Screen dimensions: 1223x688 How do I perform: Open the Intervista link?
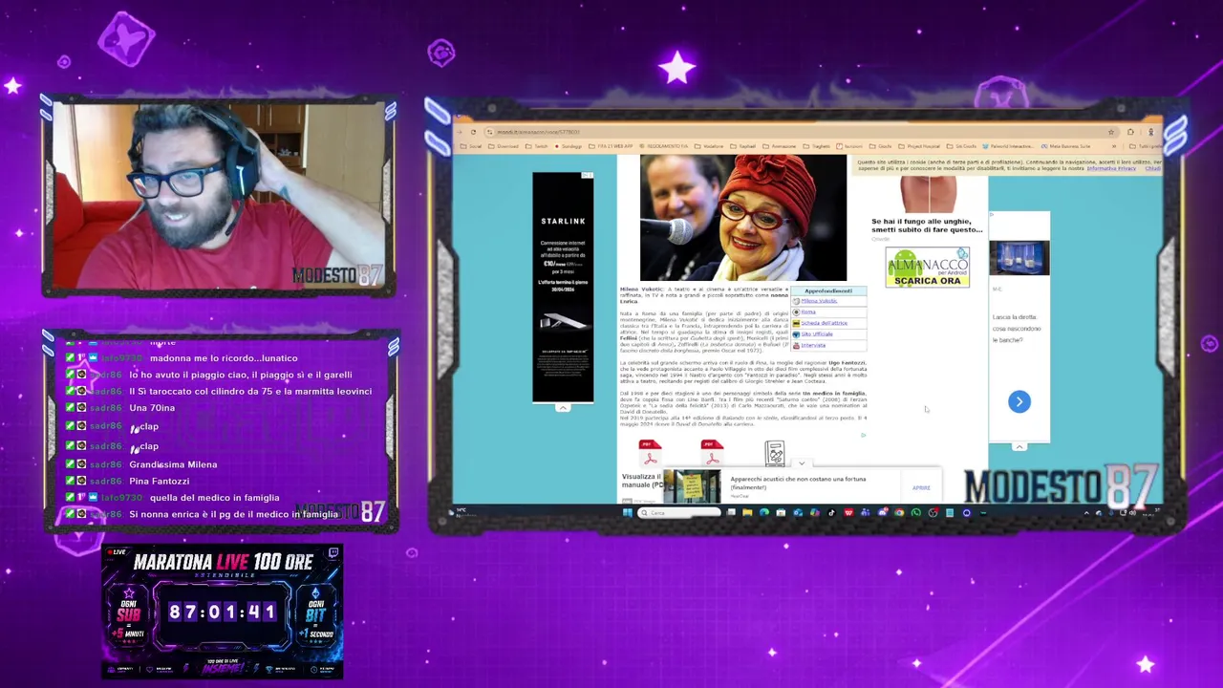point(813,345)
